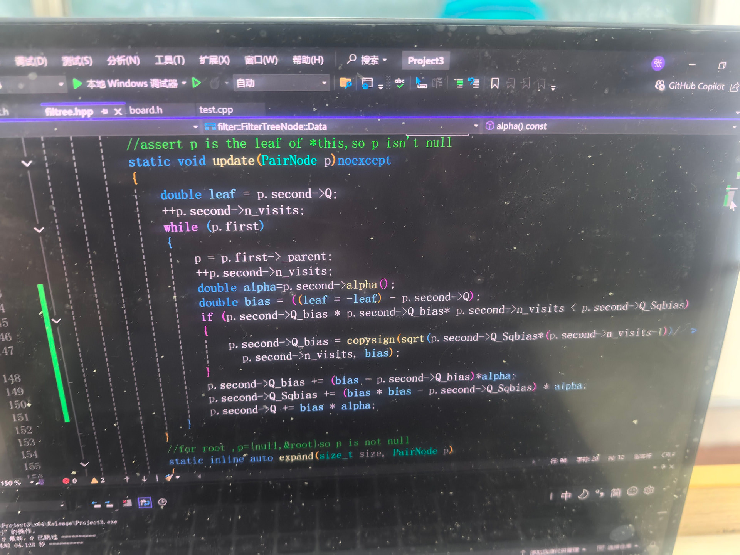Open the 工具(T) menu
Image resolution: width=740 pixels, height=555 pixels.
pyautogui.click(x=170, y=61)
